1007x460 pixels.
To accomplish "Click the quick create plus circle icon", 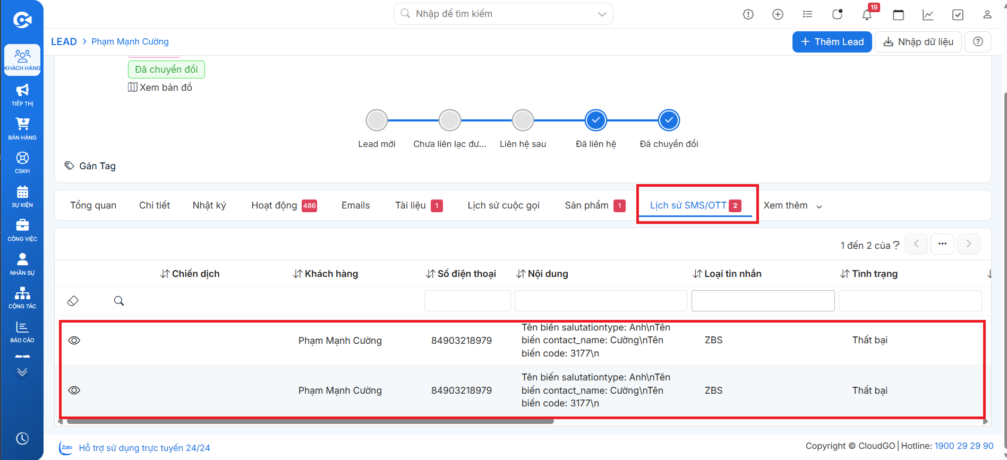I will [x=778, y=14].
